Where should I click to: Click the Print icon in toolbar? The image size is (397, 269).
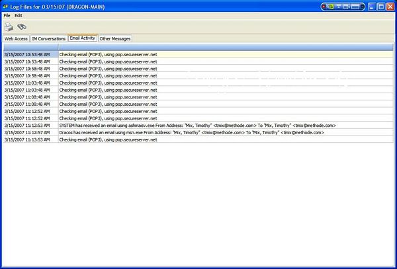pos(9,27)
